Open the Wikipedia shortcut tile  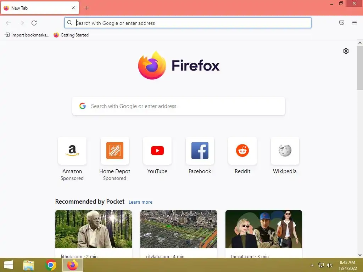pos(285,151)
